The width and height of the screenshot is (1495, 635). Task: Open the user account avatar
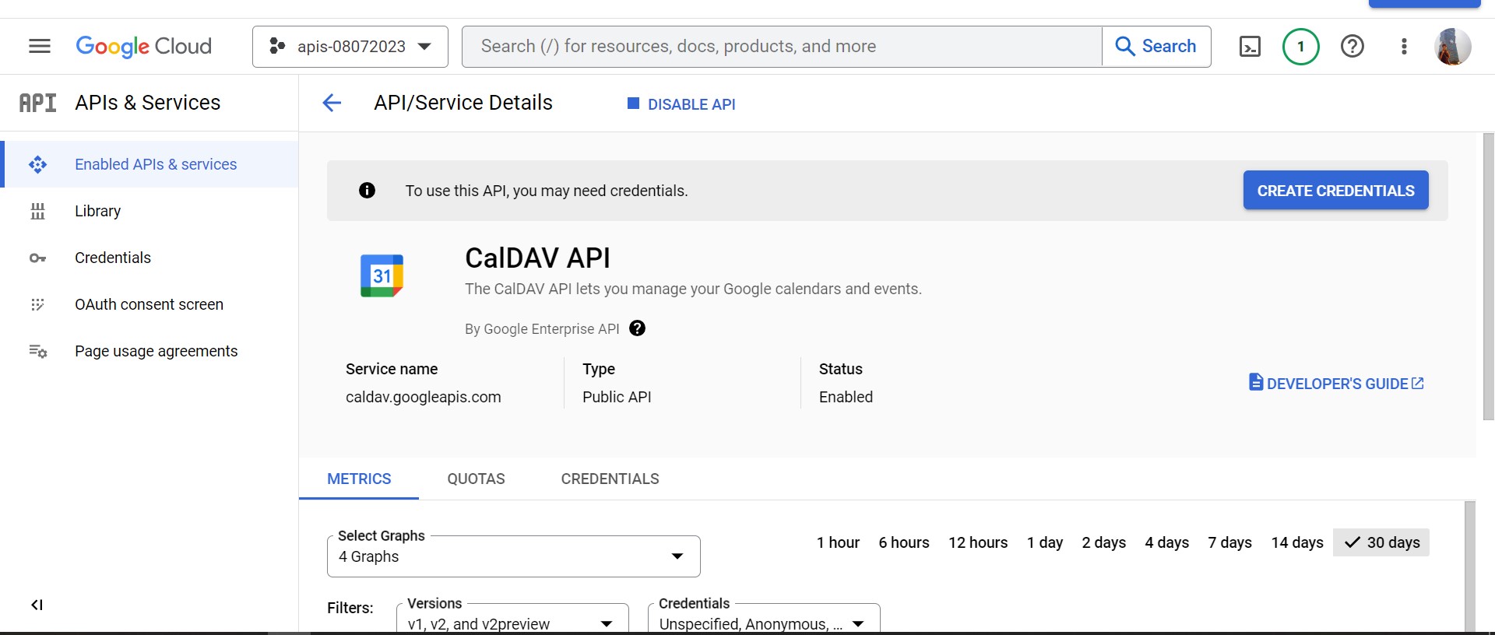1453,47
